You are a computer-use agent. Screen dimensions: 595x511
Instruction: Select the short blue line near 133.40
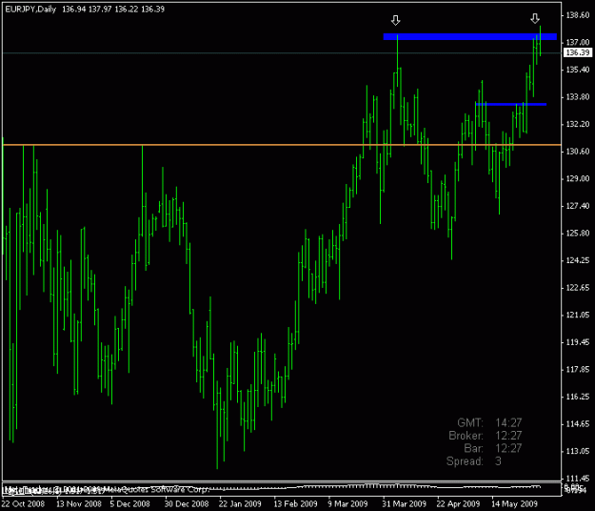click(x=511, y=104)
